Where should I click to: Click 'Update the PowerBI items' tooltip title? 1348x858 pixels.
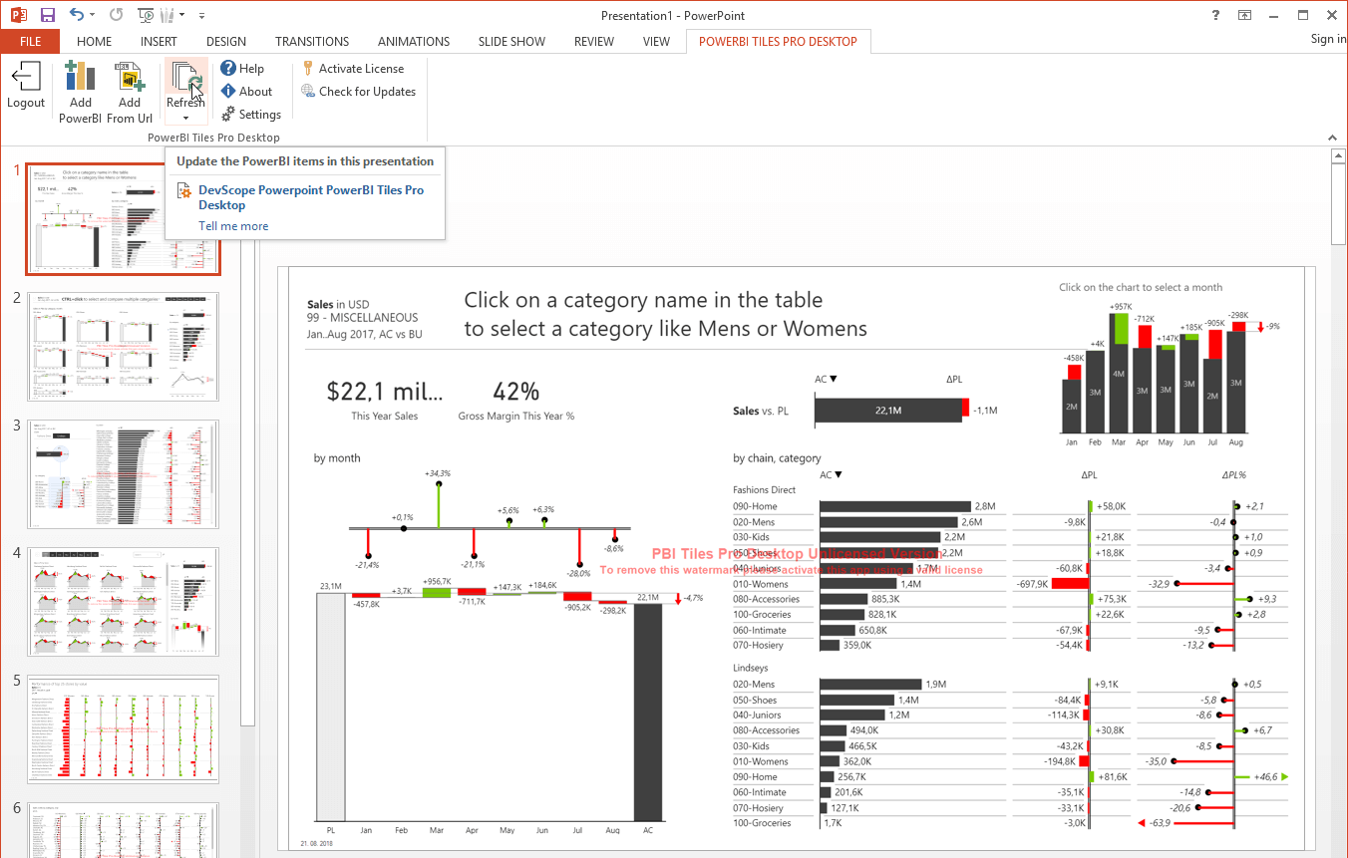pyautogui.click(x=305, y=161)
